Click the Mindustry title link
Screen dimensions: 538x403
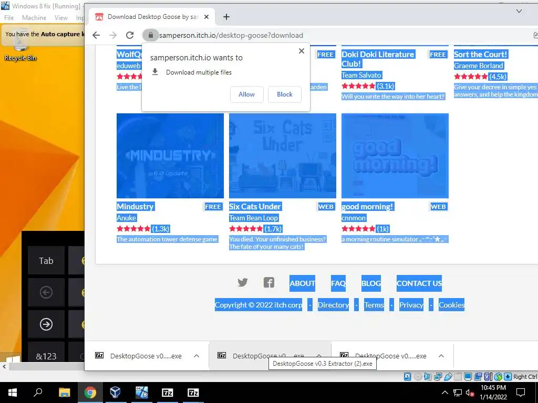(x=135, y=207)
